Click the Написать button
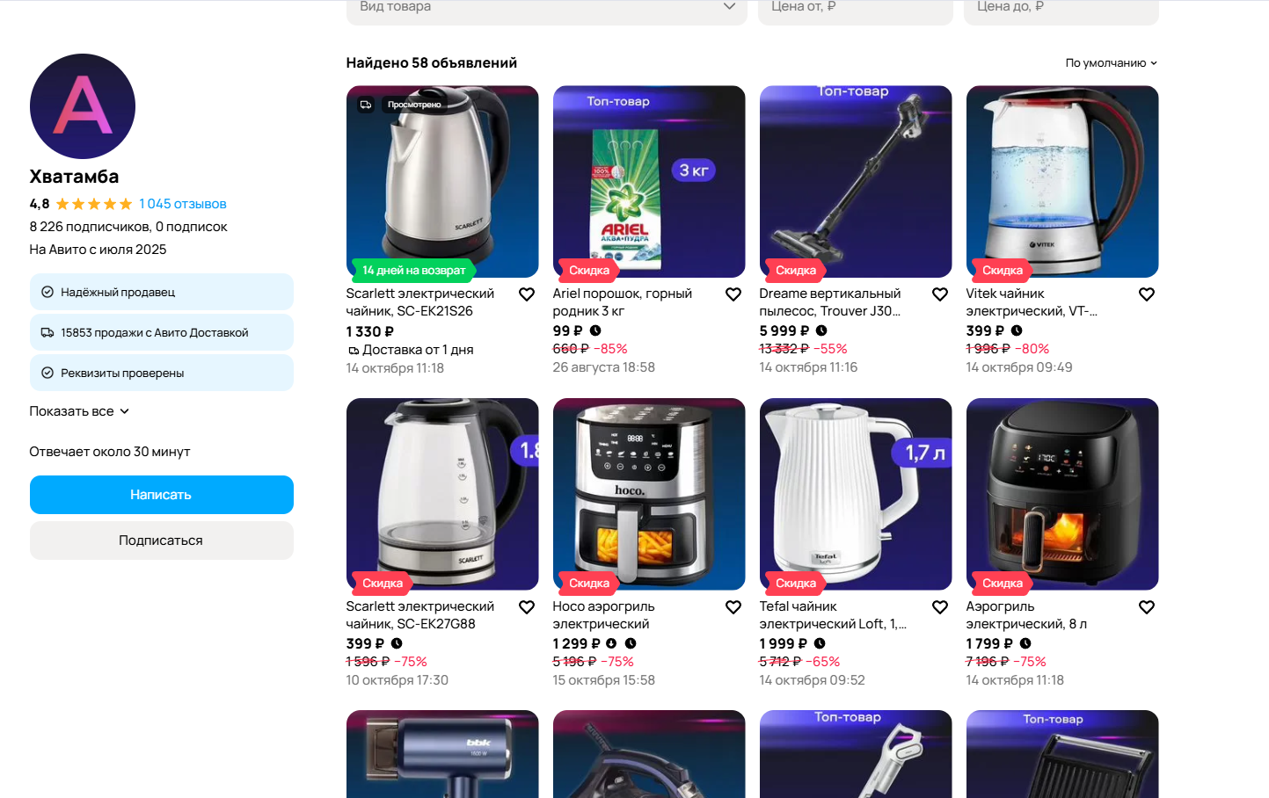Screen dimensions: 1269x798 162,495
